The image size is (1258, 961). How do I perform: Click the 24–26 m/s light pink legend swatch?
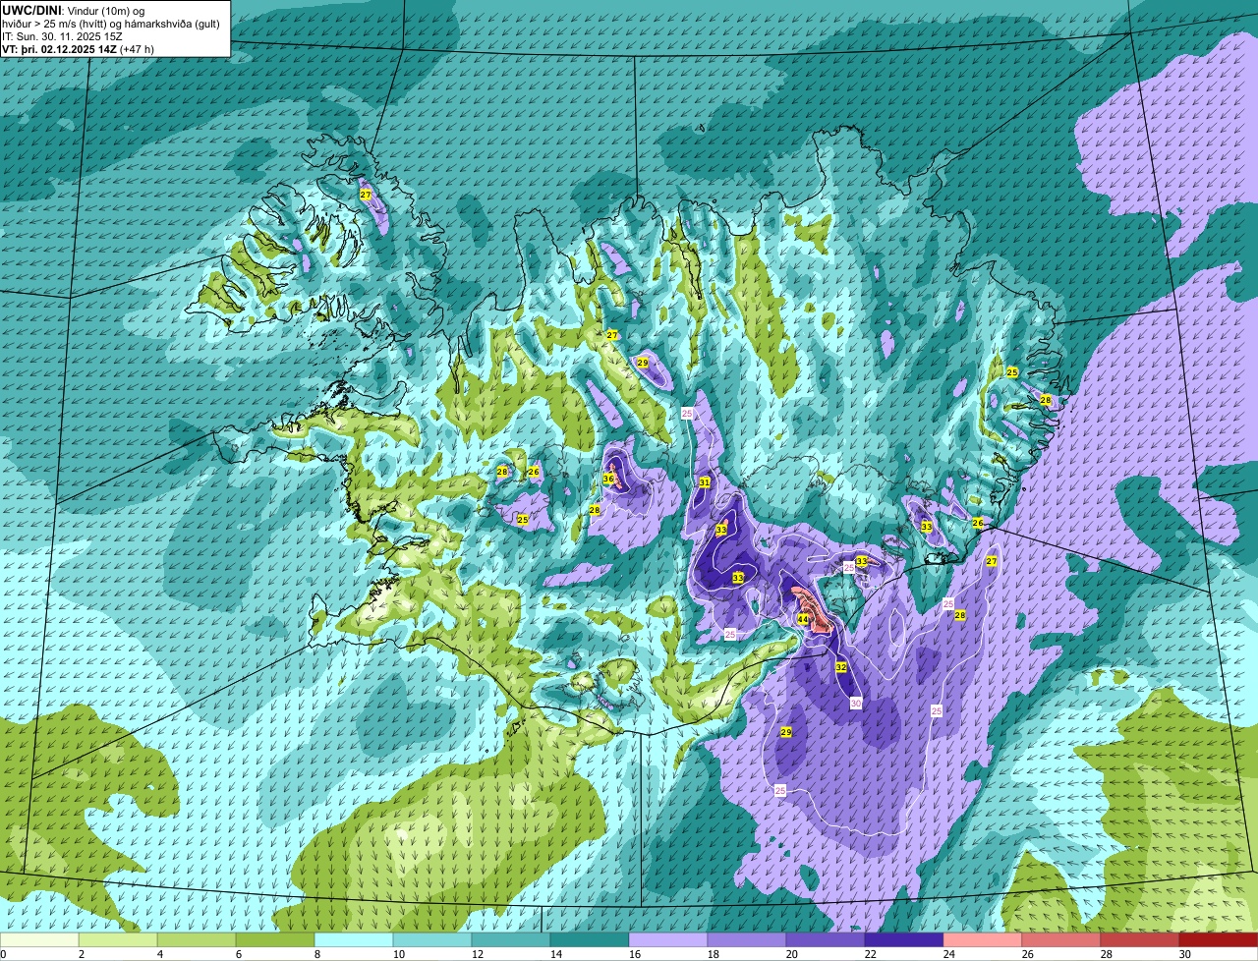pos(983,940)
